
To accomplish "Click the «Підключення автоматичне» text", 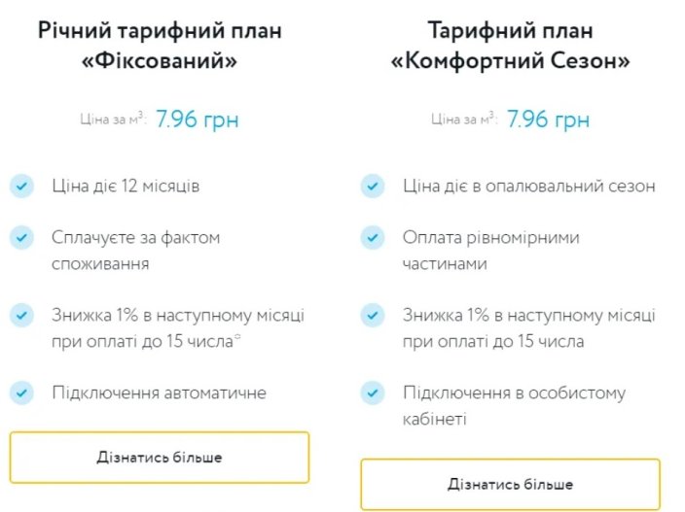I will click(159, 393).
